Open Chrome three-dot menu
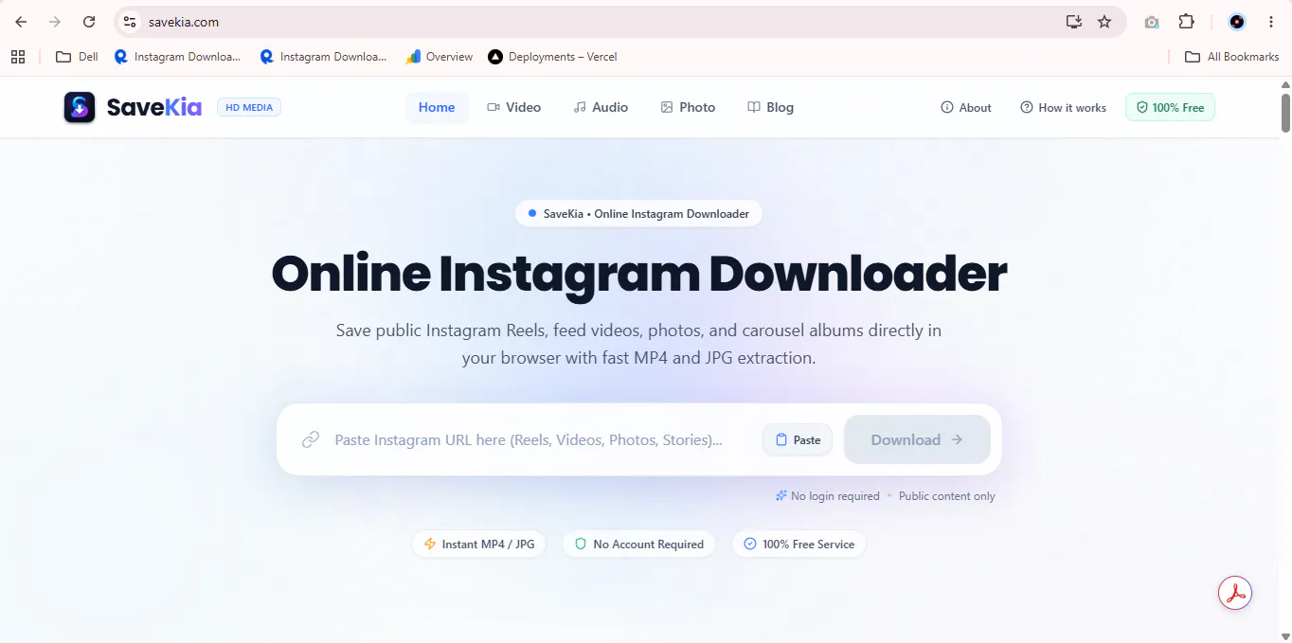The image size is (1292, 643). coord(1271,22)
